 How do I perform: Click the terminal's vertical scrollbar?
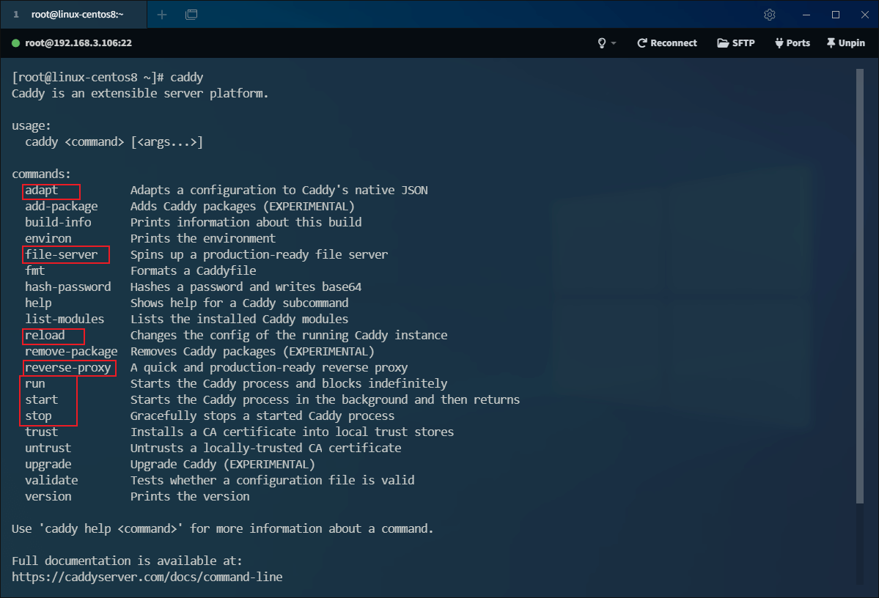[859, 286]
